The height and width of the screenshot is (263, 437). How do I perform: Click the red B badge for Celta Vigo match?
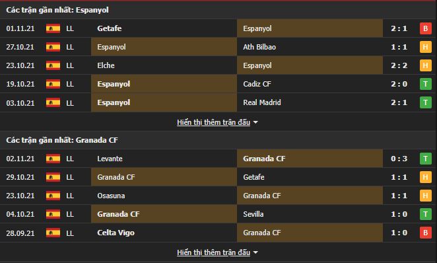[x=425, y=233]
